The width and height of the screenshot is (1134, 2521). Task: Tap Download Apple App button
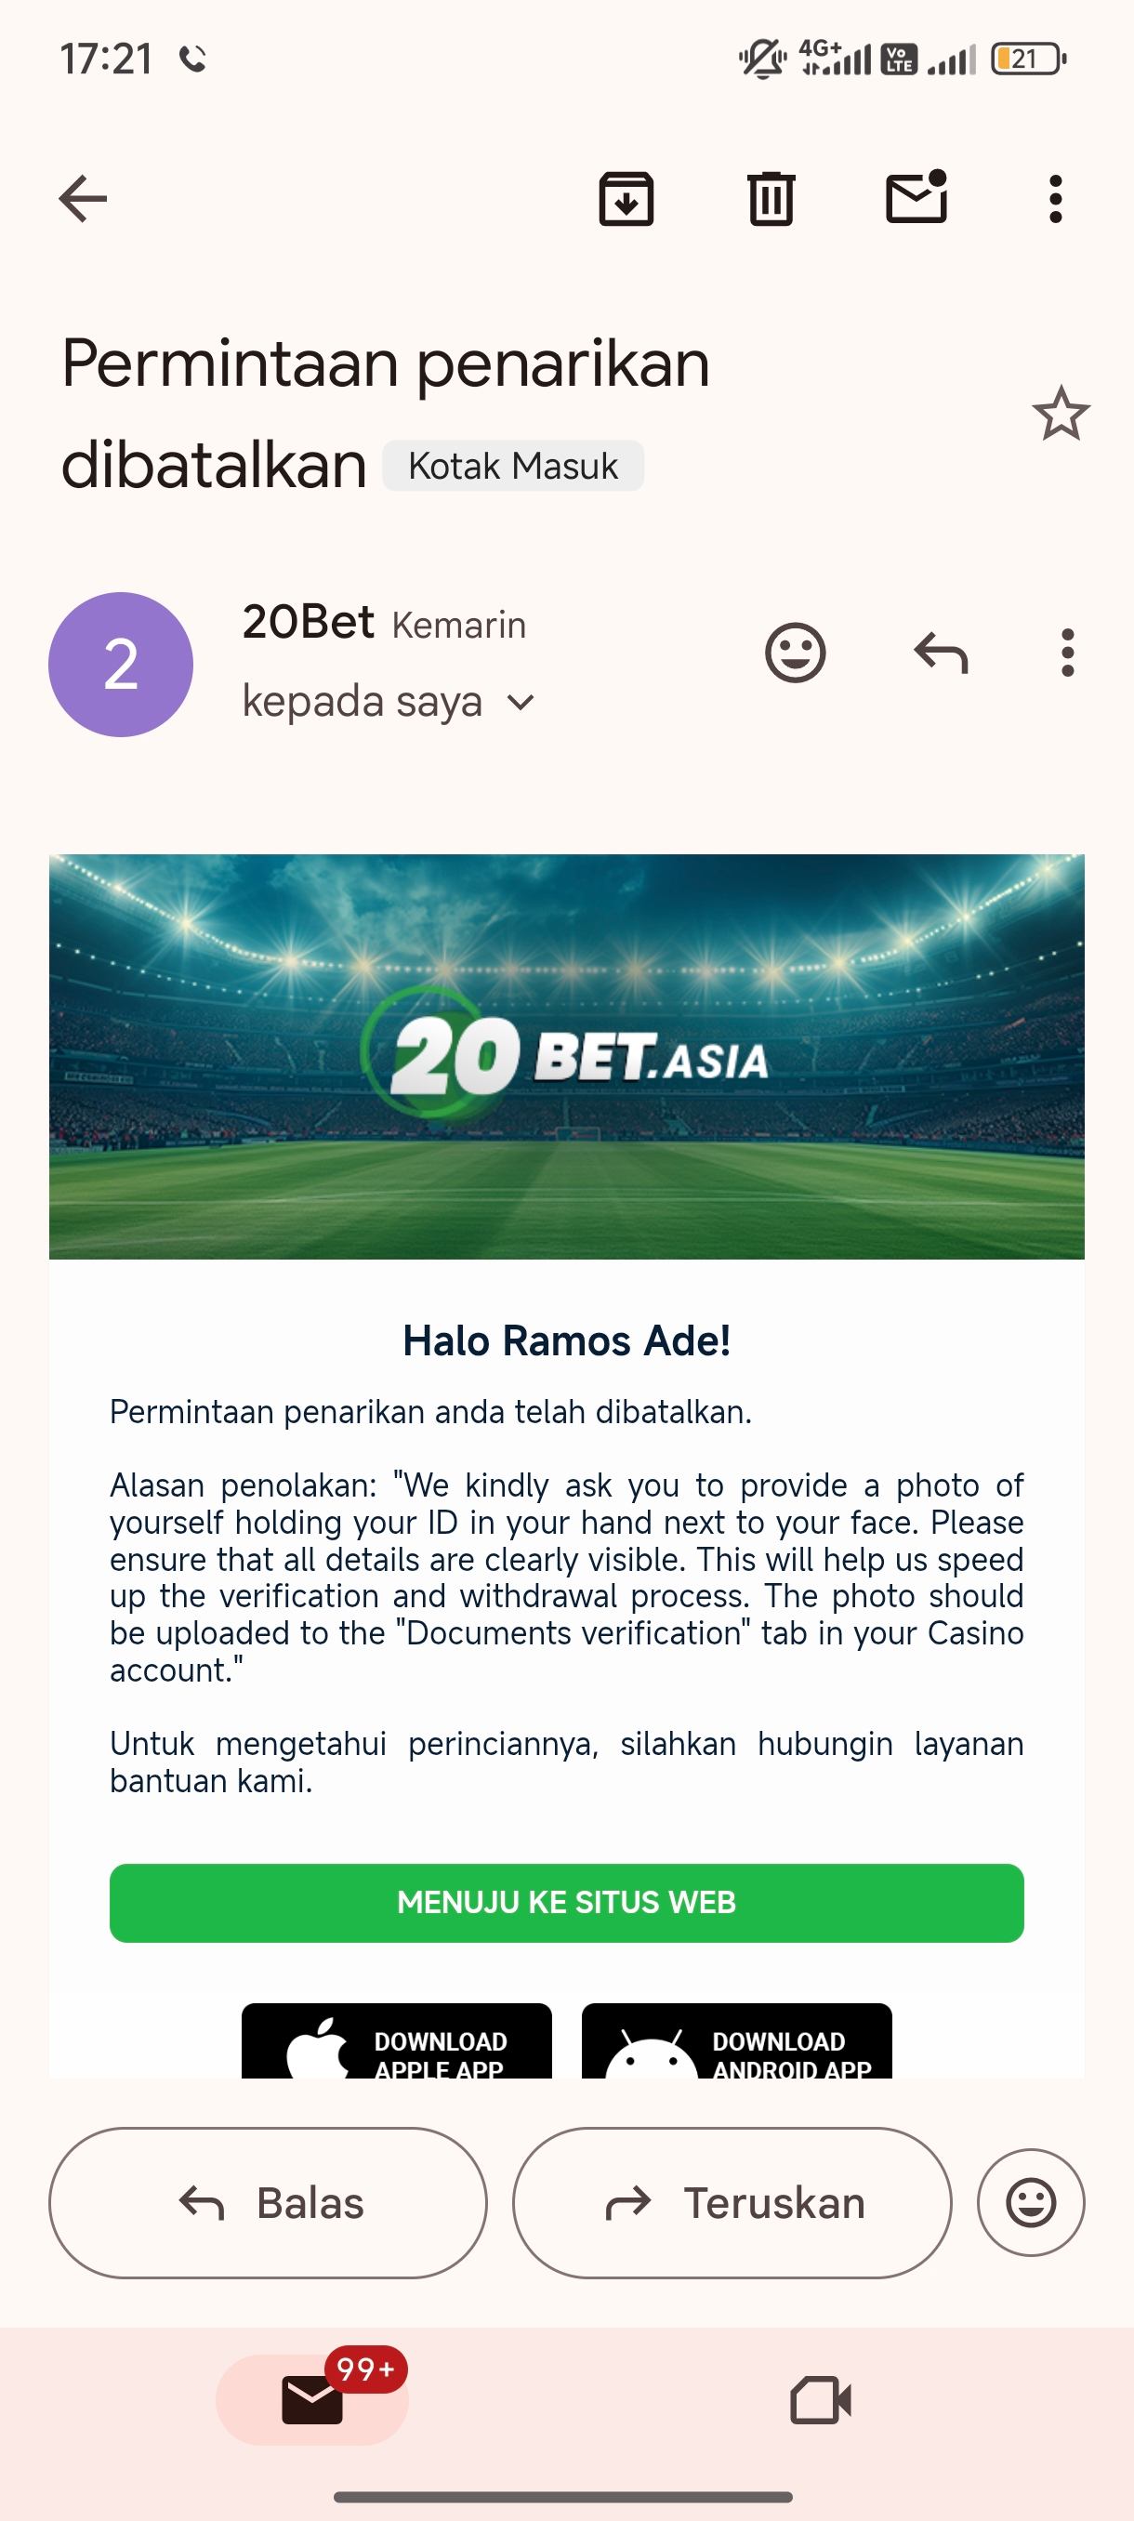click(x=396, y=2042)
